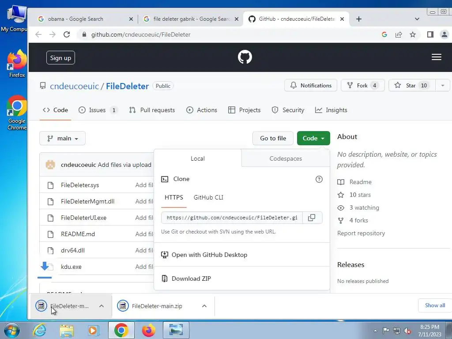The width and height of the screenshot is (452, 339).
Task: Click the Readme link in About
Action: pyautogui.click(x=354, y=182)
